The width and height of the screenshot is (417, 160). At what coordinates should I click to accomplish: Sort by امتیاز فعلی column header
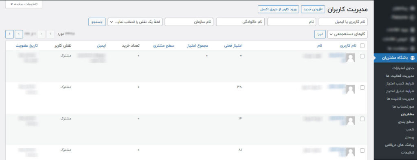(233, 45)
